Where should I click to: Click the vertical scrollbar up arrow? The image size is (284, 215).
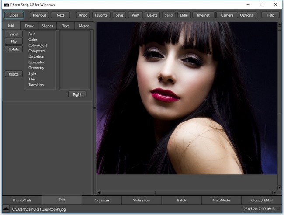280,25
